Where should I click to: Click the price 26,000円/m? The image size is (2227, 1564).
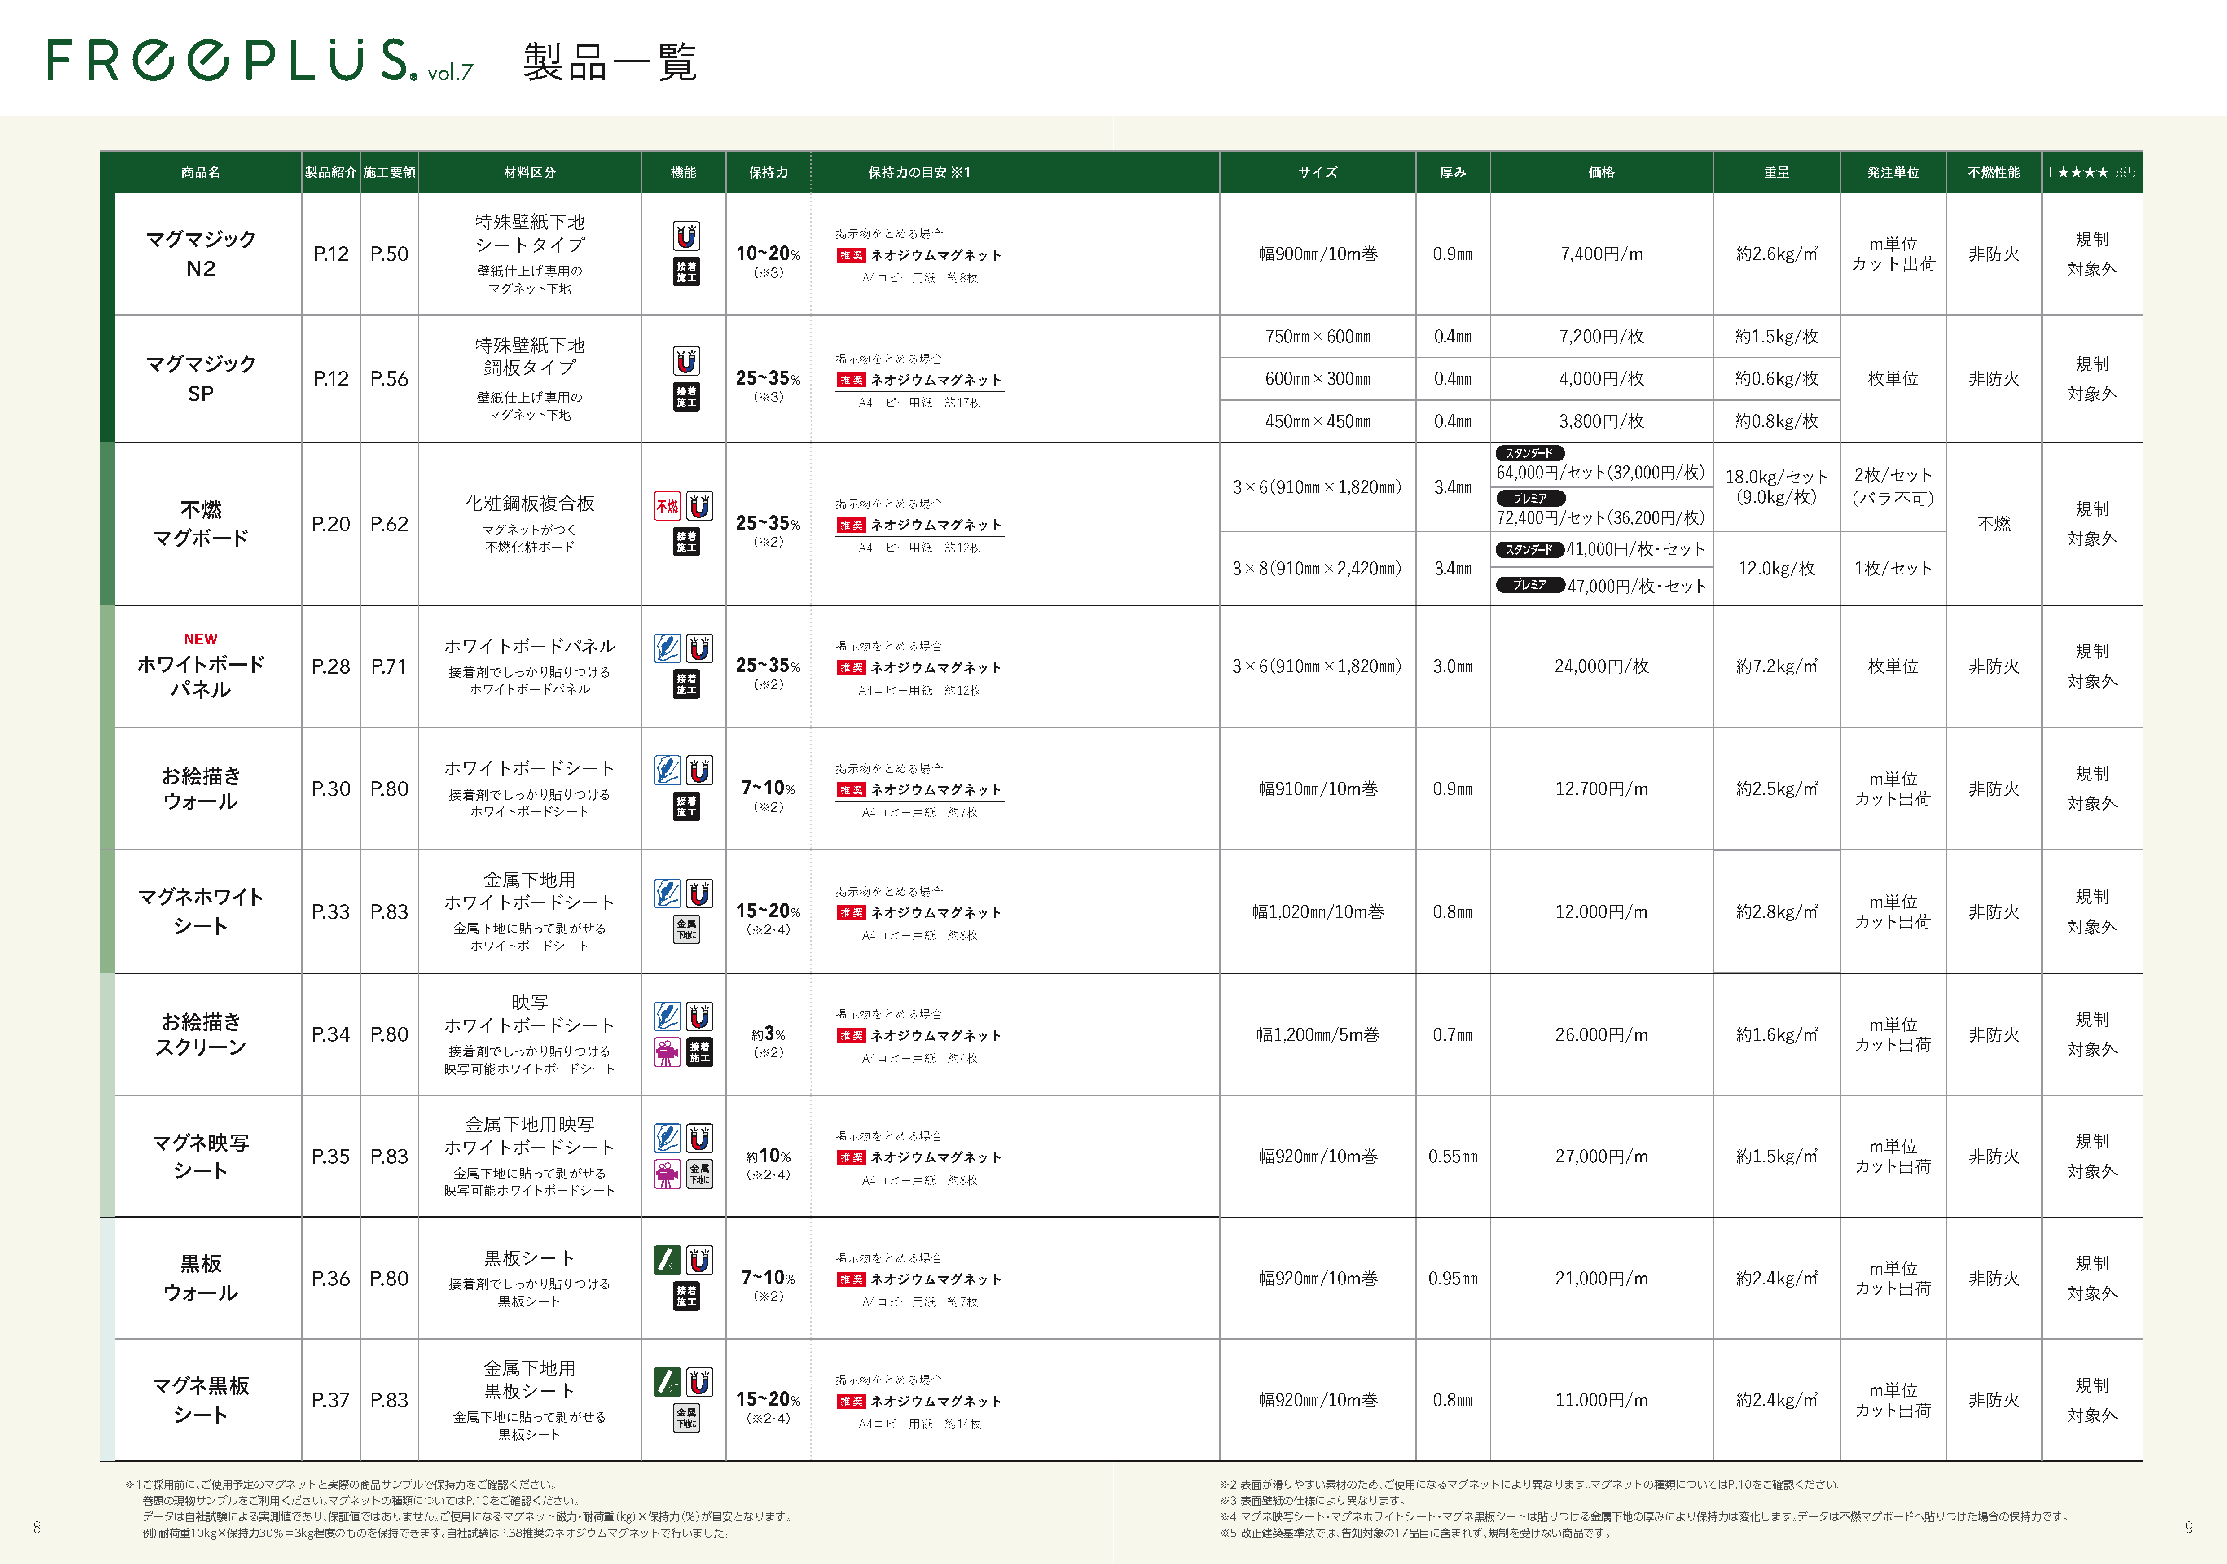click(1601, 1035)
